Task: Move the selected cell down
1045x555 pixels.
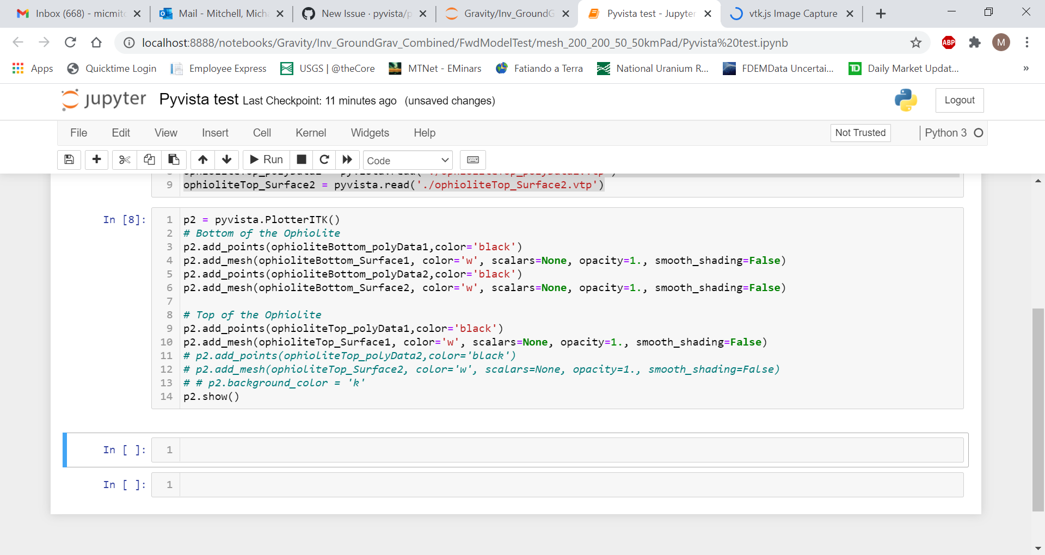Action: click(227, 159)
